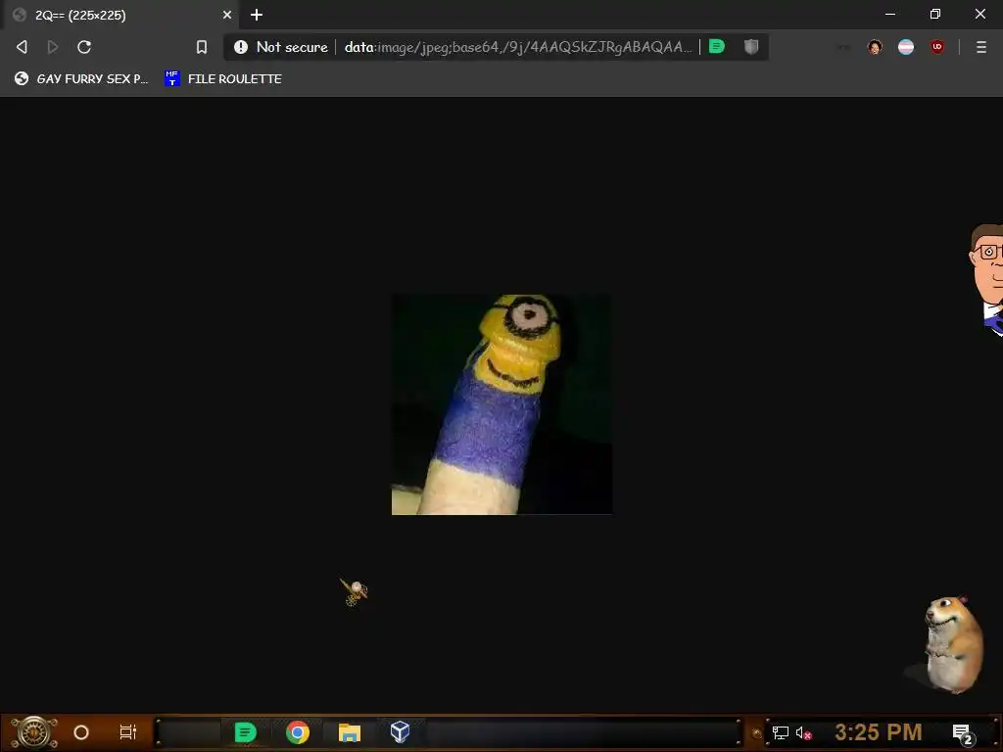
Task: Open the profile avatar extension icon
Action: pyautogui.click(x=875, y=47)
